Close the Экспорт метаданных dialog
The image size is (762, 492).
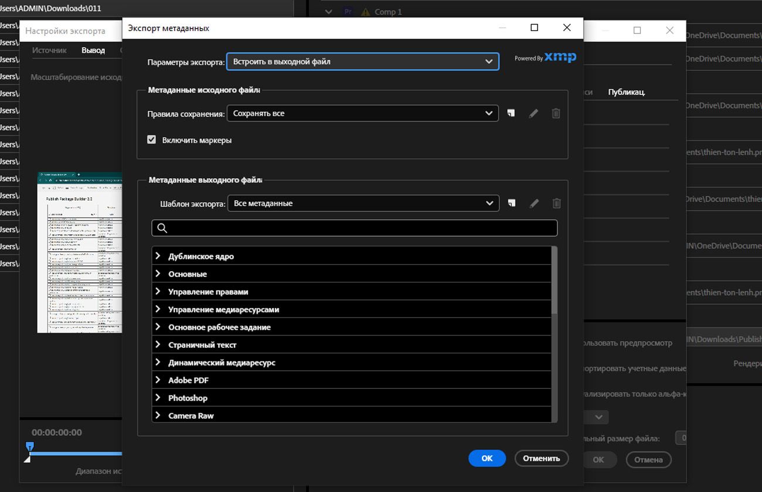[566, 28]
